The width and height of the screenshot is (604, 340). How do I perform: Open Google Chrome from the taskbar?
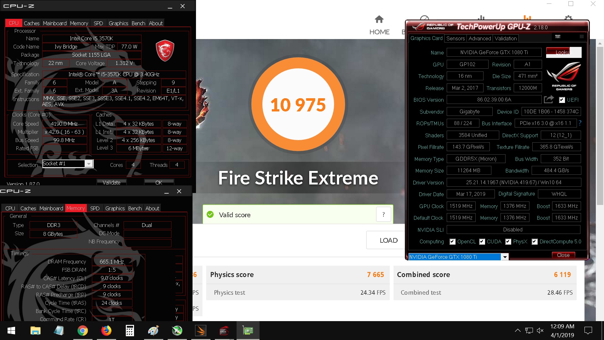coord(82,331)
